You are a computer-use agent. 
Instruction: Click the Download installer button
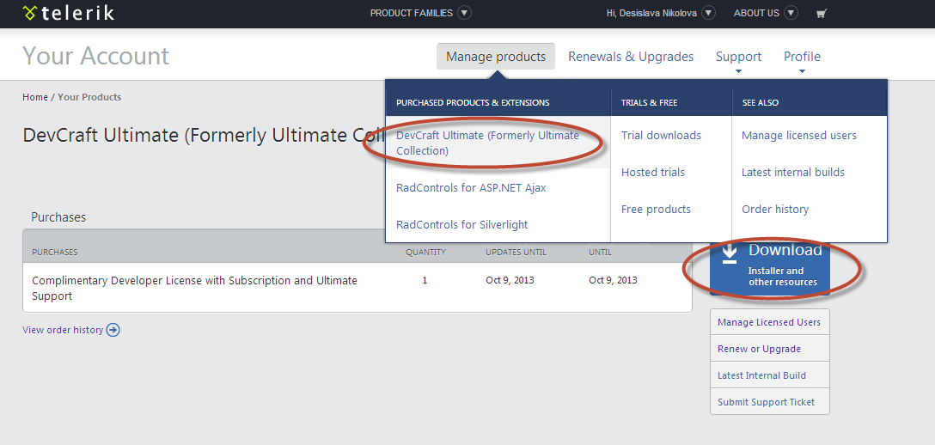pos(770,266)
